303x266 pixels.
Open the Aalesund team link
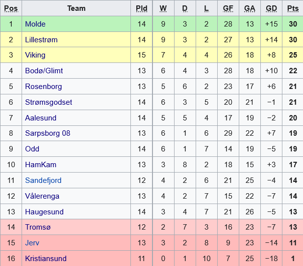[41, 118]
